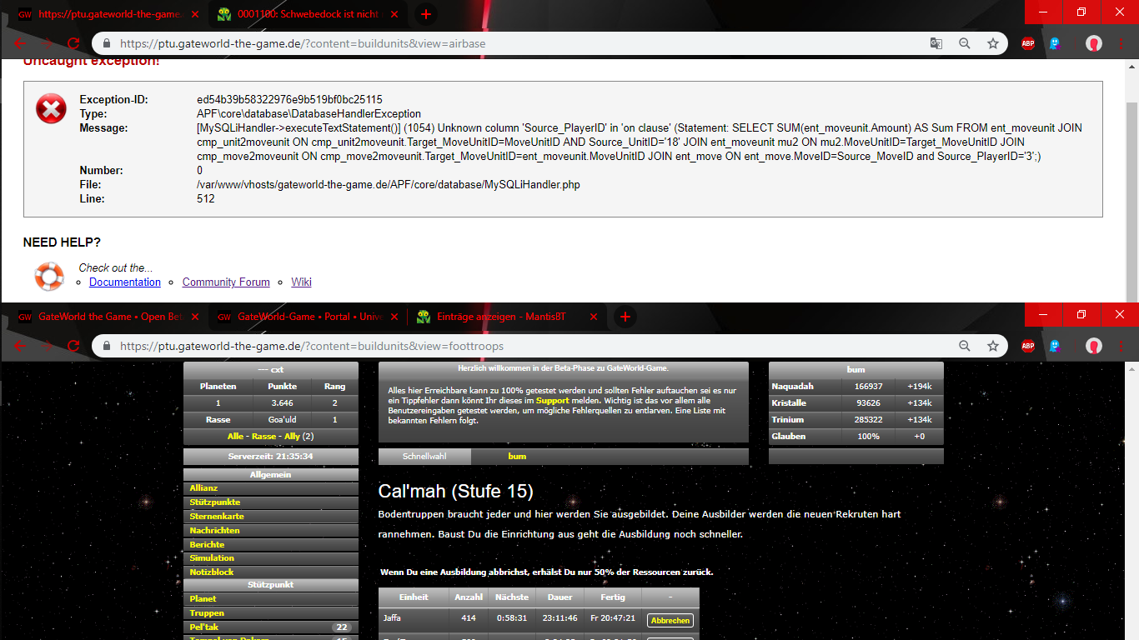Star the foottroops page in the lower address bar

pos(992,346)
